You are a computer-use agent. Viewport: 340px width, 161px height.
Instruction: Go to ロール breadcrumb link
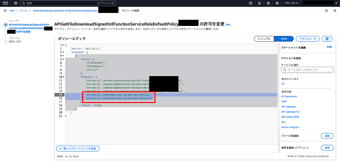tap(24, 11)
